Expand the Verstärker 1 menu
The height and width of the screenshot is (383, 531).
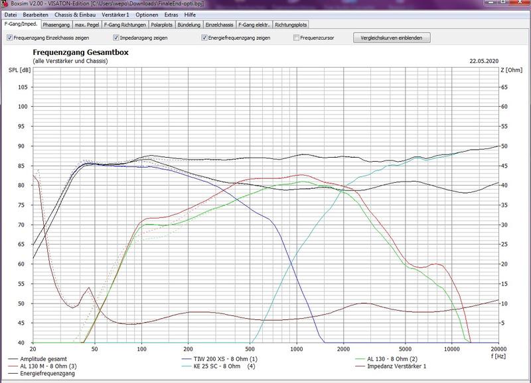115,14
